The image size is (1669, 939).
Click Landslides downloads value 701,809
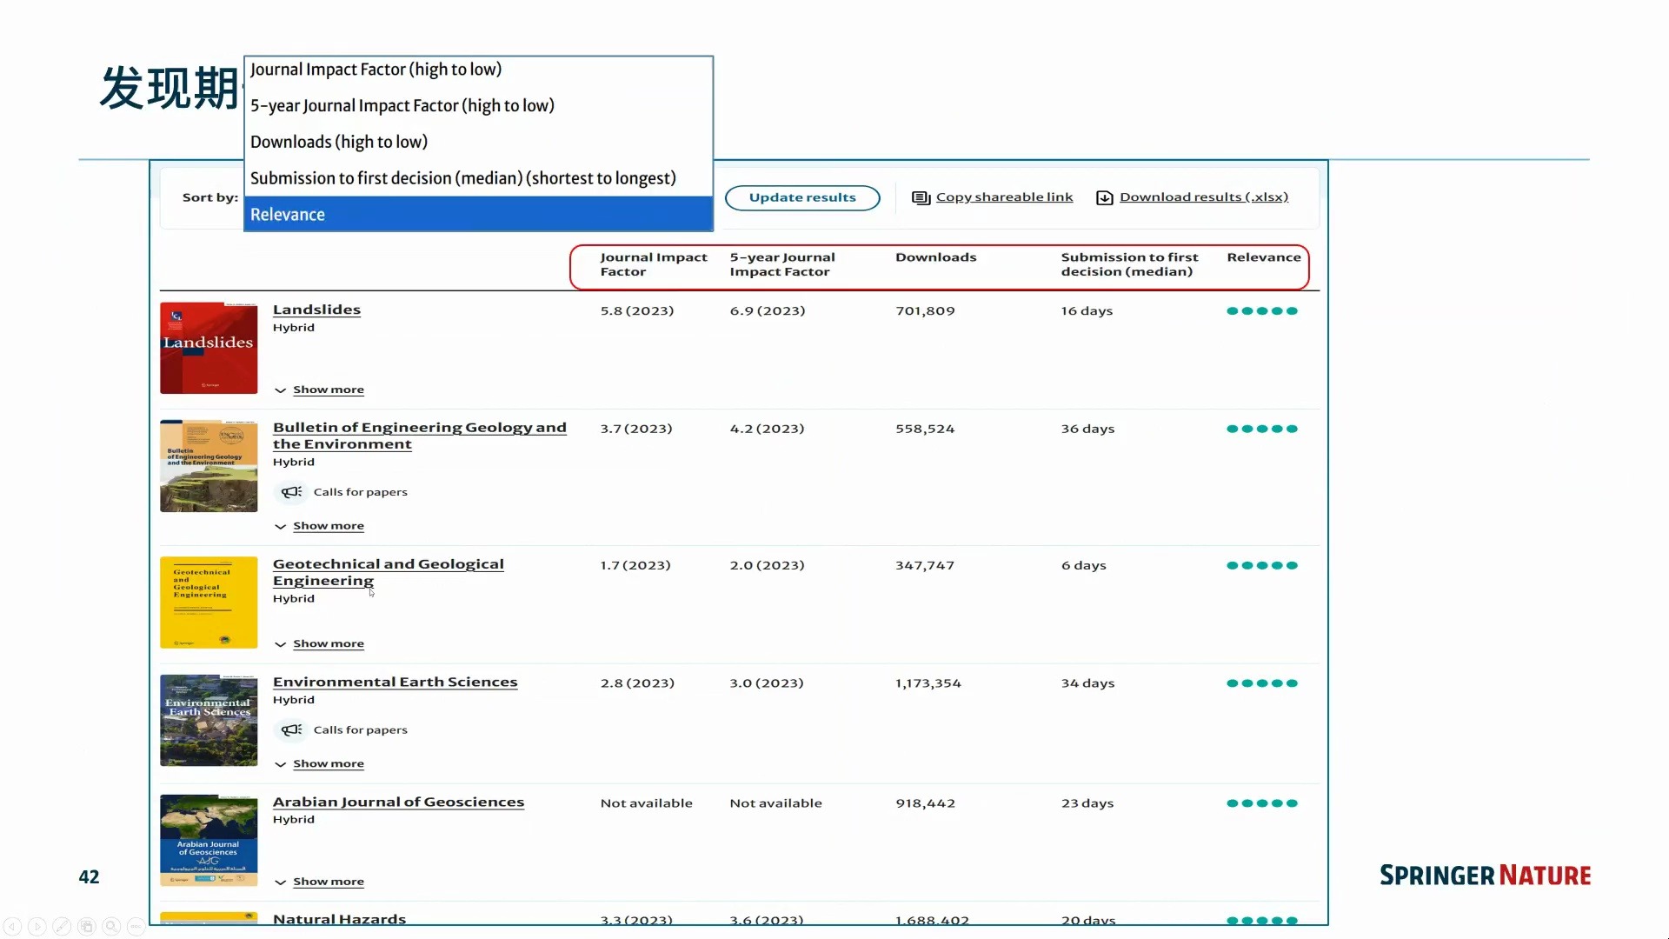[925, 311]
